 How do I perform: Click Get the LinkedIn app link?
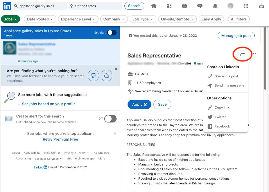point(81,158)
